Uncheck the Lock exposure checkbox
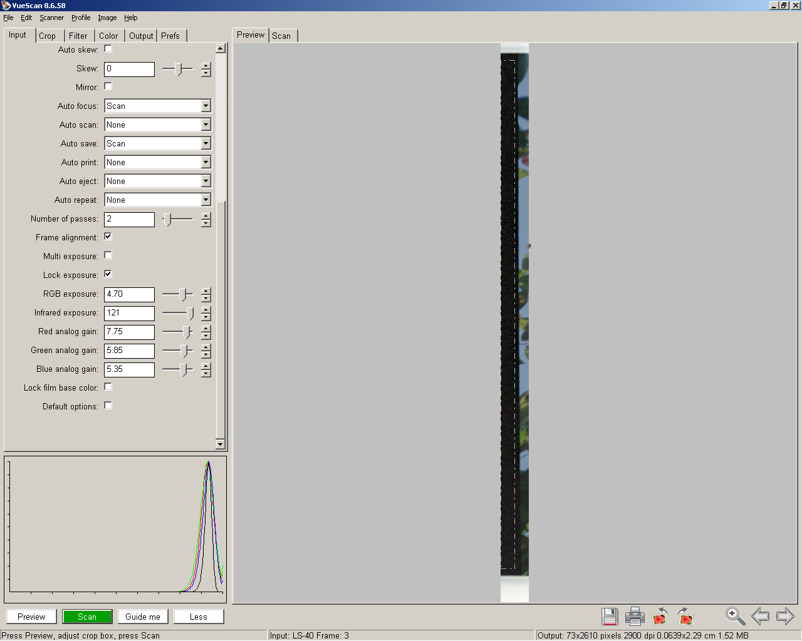The width and height of the screenshot is (802, 641). click(108, 274)
